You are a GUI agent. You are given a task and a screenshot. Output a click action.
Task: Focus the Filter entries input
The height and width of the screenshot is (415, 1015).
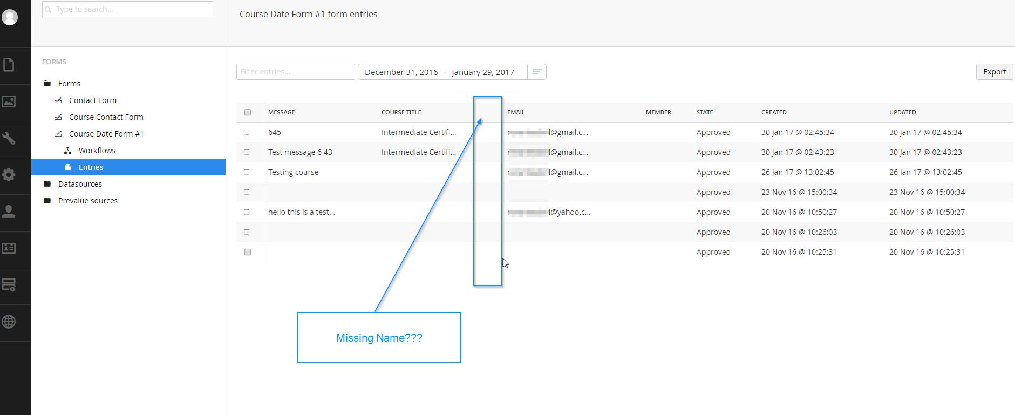coord(296,72)
